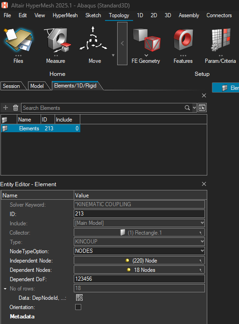
Task: Click the Search Elements field
Action: coord(103,108)
